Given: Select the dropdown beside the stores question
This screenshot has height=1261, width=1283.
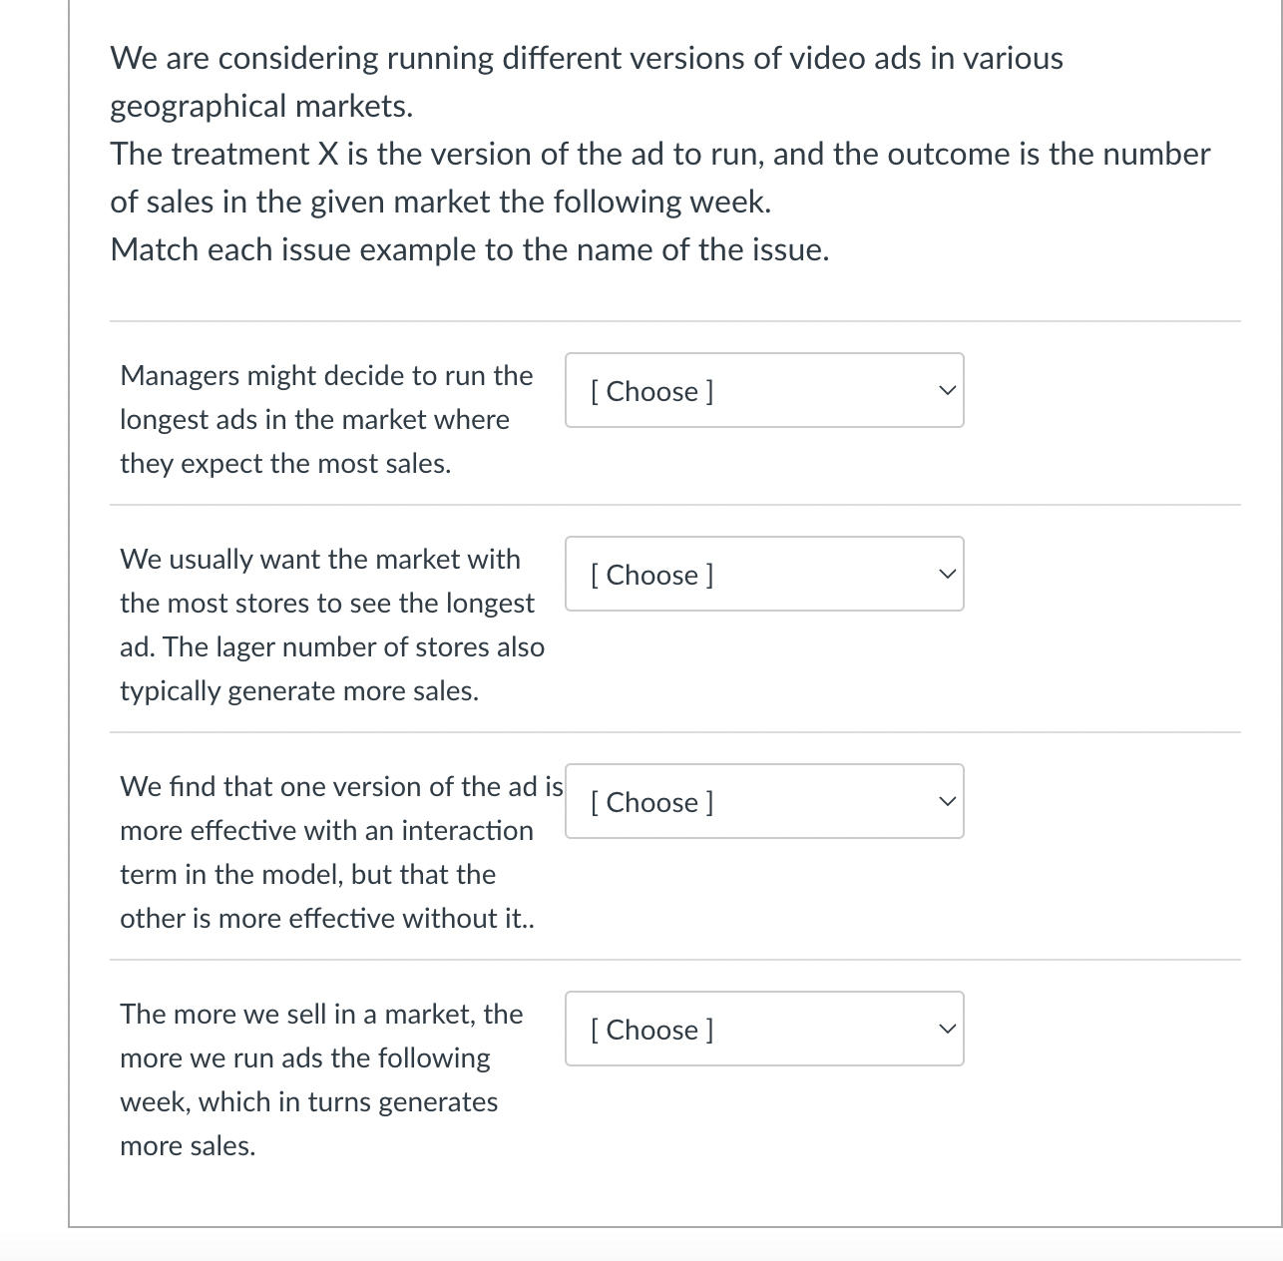Looking at the screenshot, I should pyautogui.click(x=763, y=574).
